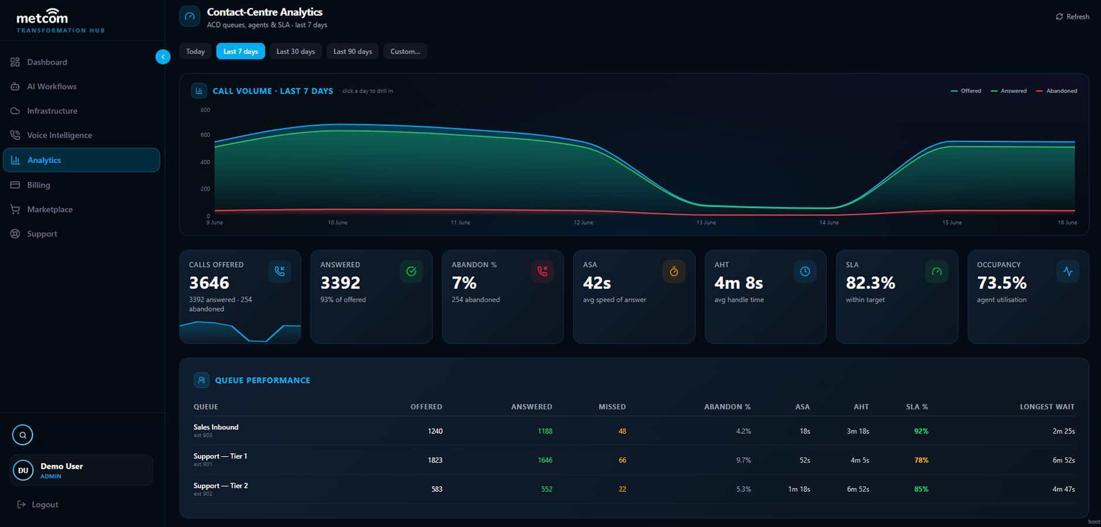Select the Today time range tab
Viewport: 1101px width, 527px height.
196,52
